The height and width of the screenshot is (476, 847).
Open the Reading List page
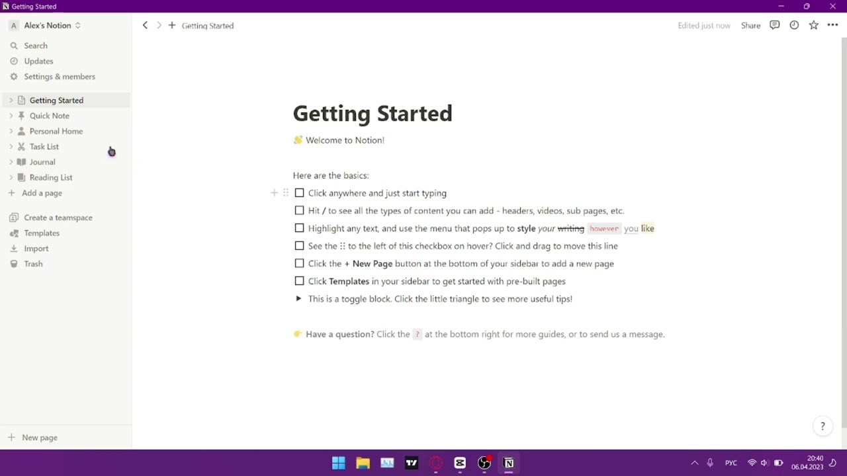tap(51, 177)
